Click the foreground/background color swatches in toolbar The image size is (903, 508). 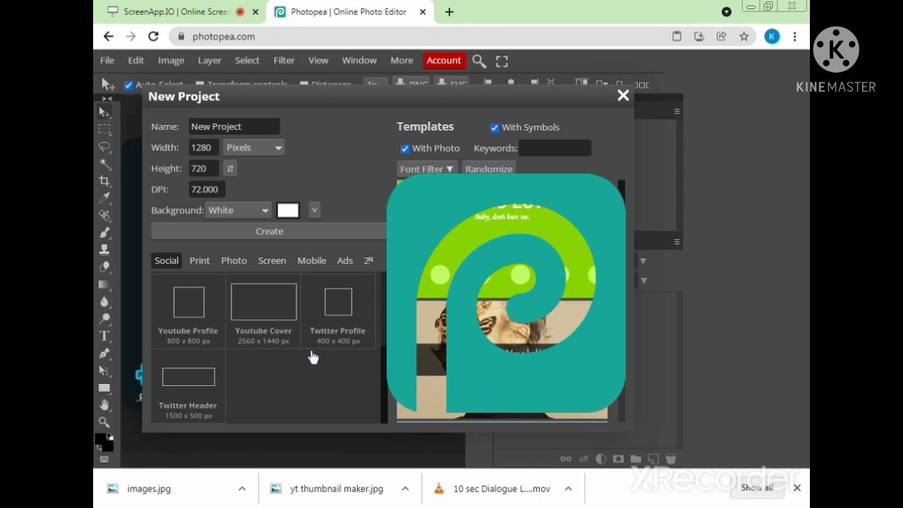coord(104,442)
